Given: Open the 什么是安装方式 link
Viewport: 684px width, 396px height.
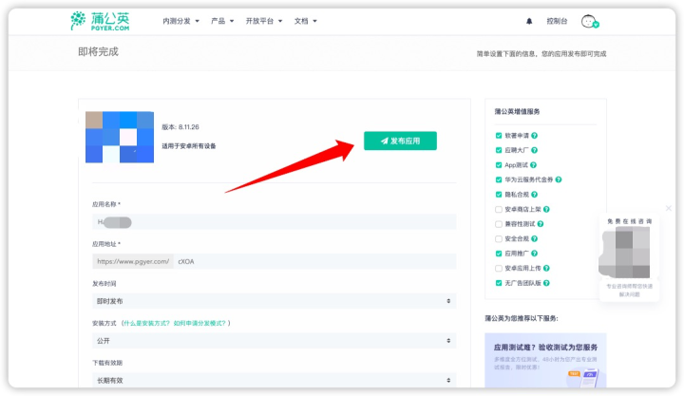Looking at the screenshot, I should point(146,323).
